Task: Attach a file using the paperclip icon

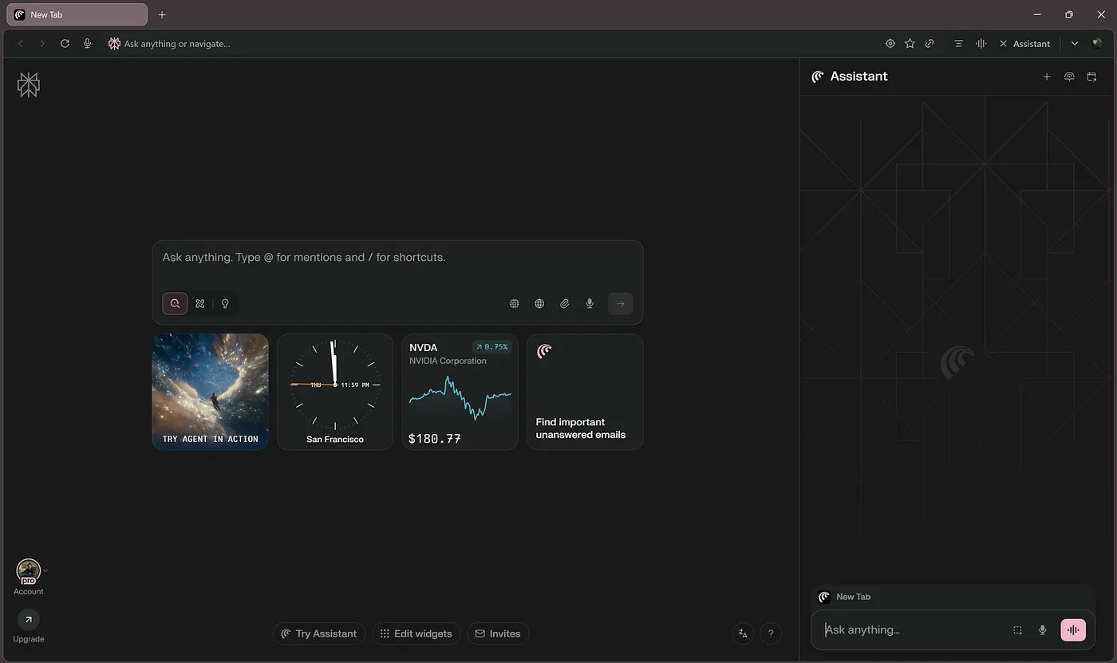Action: (564, 303)
